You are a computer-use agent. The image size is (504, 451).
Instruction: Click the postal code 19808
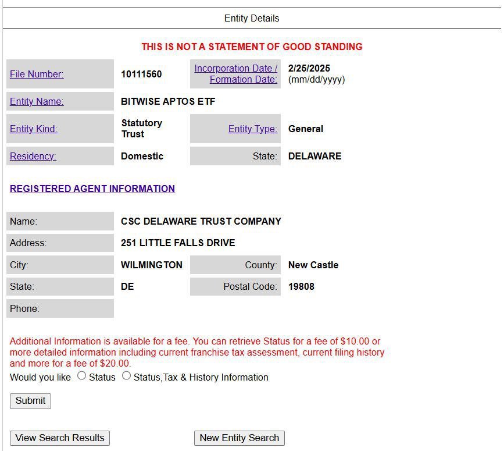301,286
